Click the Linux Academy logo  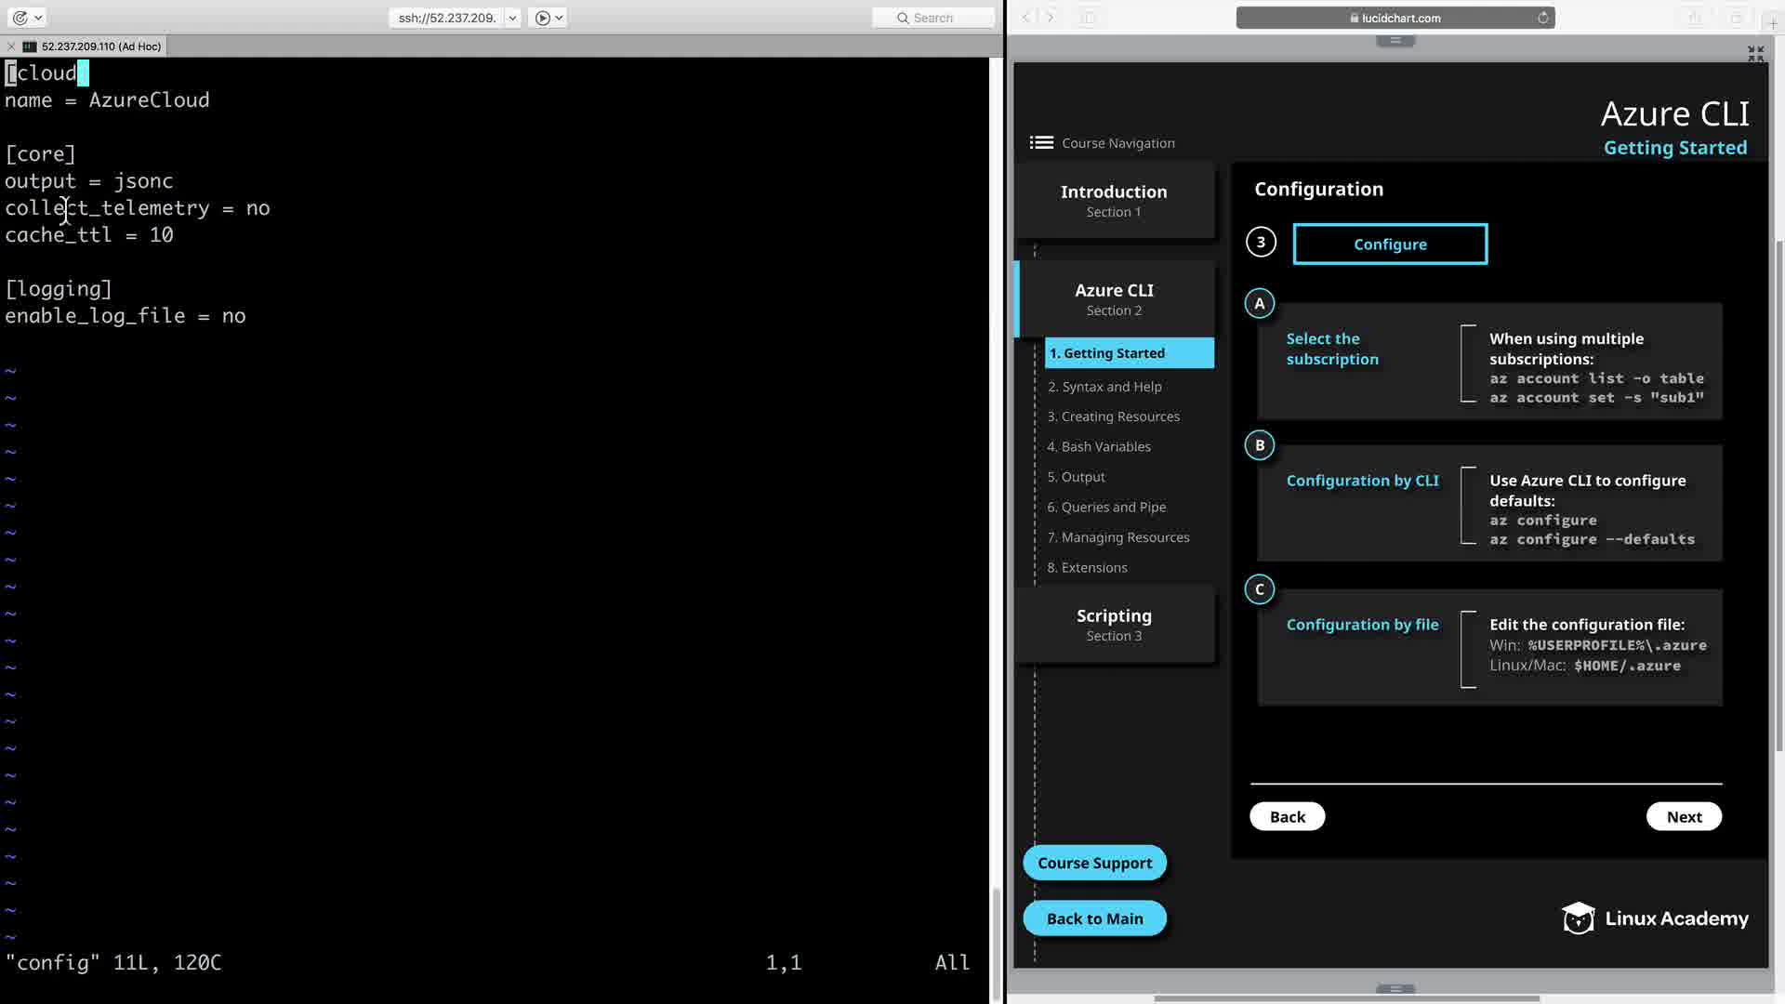pyautogui.click(x=1655, y=918)
